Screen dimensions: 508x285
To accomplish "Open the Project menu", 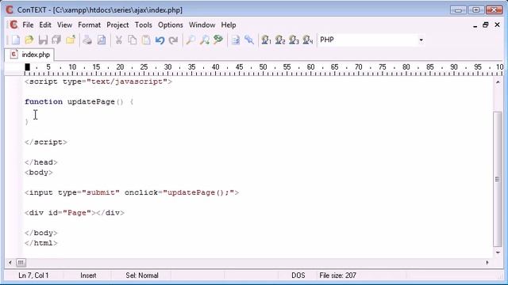I will 117,25.
